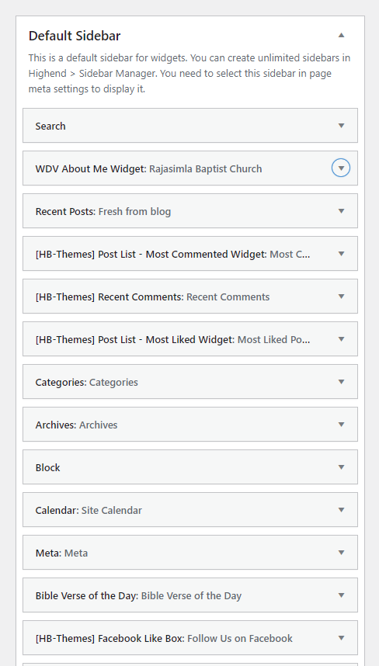Expand the Categories widget arrow
The height and width of the screenshot is (666, 379).
[x=341, y=382]
